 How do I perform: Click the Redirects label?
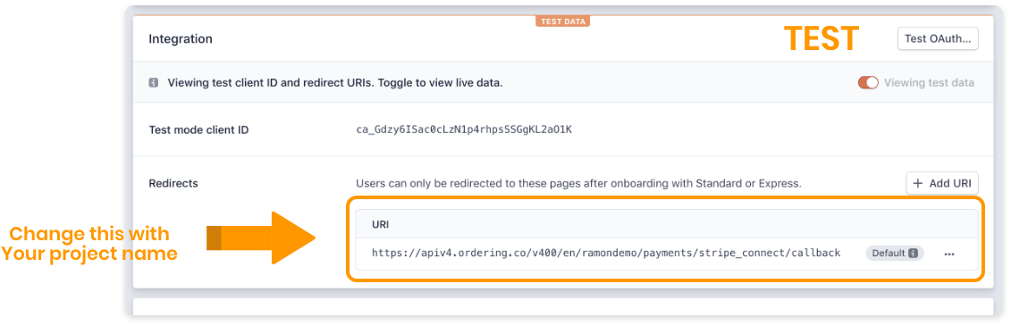173,184
